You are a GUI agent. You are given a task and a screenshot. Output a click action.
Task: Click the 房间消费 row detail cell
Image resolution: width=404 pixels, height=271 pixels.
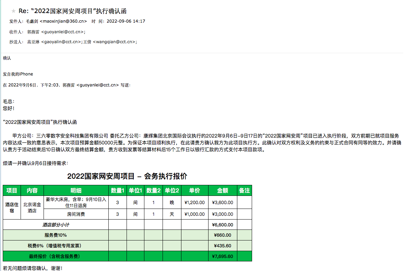coord(76,214)
